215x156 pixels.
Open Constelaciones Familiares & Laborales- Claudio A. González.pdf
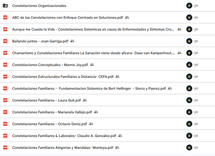64,136
